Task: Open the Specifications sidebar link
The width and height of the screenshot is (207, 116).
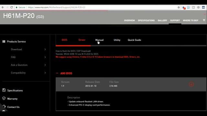Action: coord(15,91)
